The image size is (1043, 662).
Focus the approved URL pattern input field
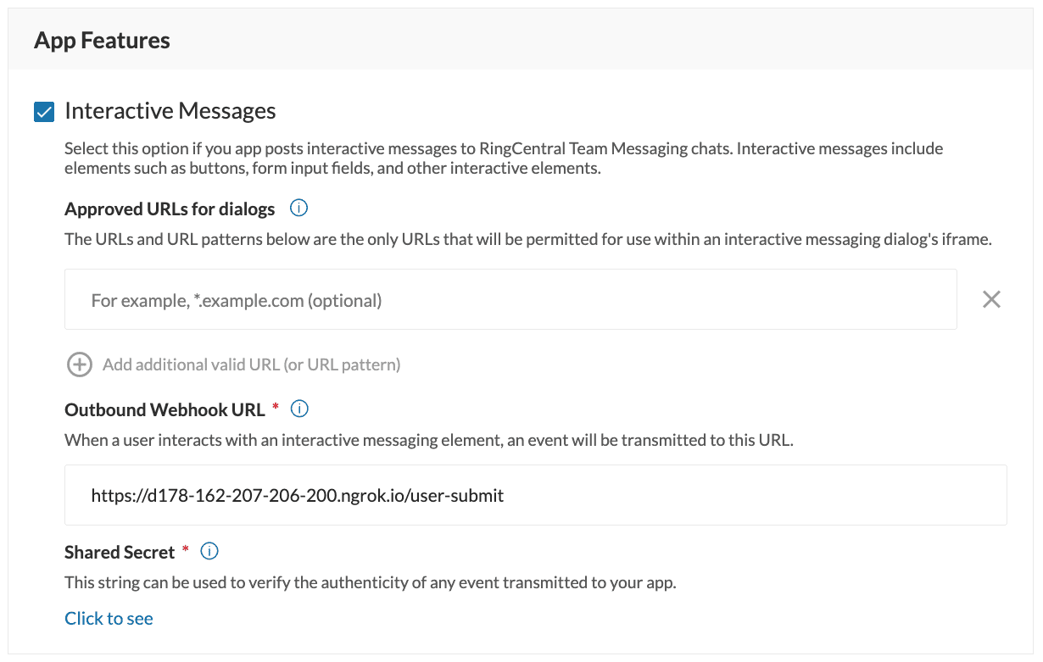(x=510, y=300)
